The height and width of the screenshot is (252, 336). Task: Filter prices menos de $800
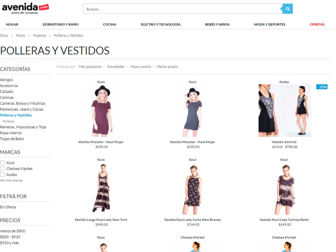point(13,231)
